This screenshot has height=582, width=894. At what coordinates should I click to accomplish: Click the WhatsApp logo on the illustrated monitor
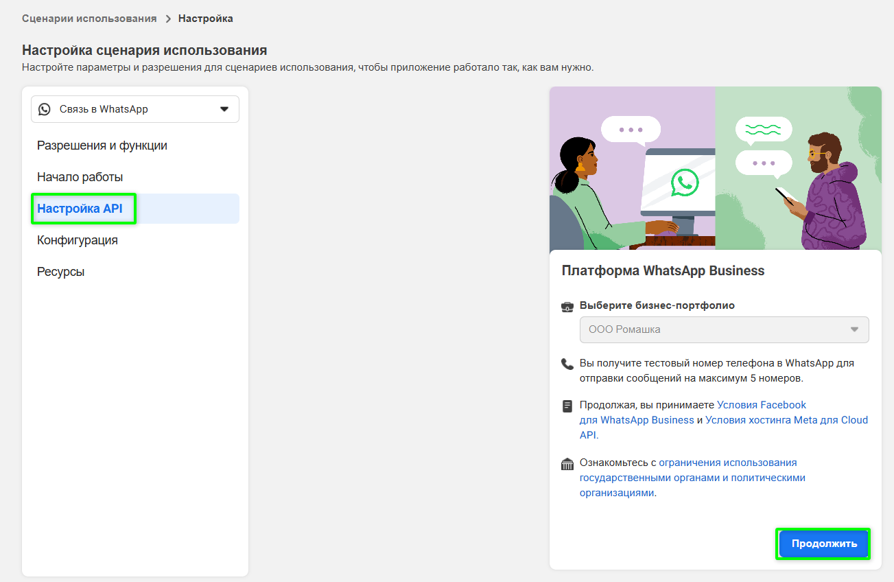tap(684, 183)
